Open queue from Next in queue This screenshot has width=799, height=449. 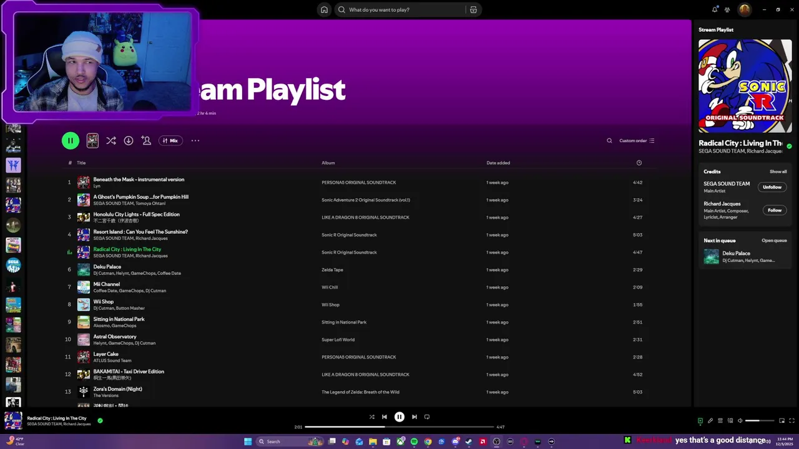tap(774, 241)
